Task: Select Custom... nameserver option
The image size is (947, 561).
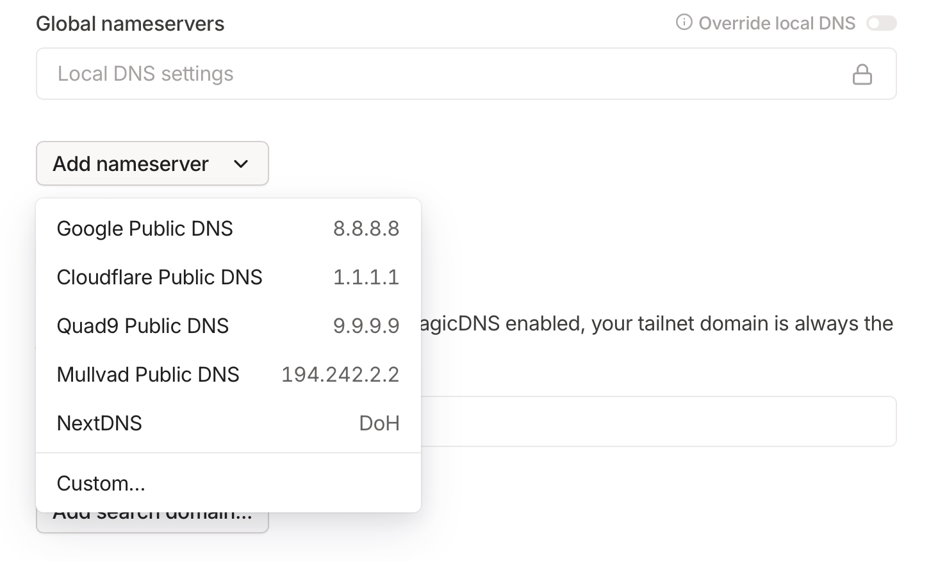Action: coord(228,484)
